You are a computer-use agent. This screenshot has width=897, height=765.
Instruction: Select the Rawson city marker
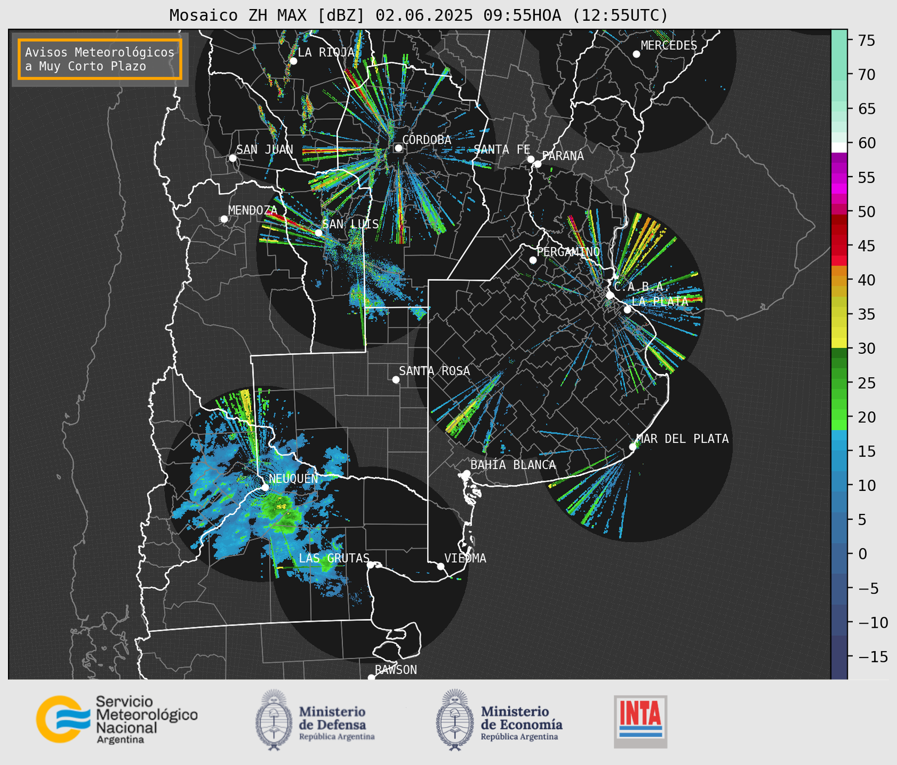click(x=371, y=677)
